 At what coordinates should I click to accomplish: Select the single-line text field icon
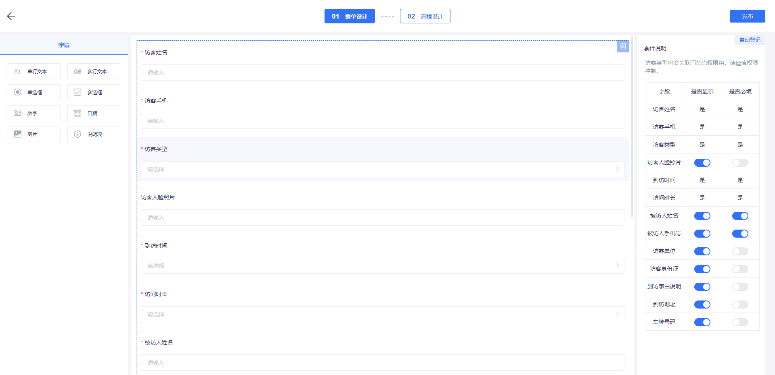(18, 71)
